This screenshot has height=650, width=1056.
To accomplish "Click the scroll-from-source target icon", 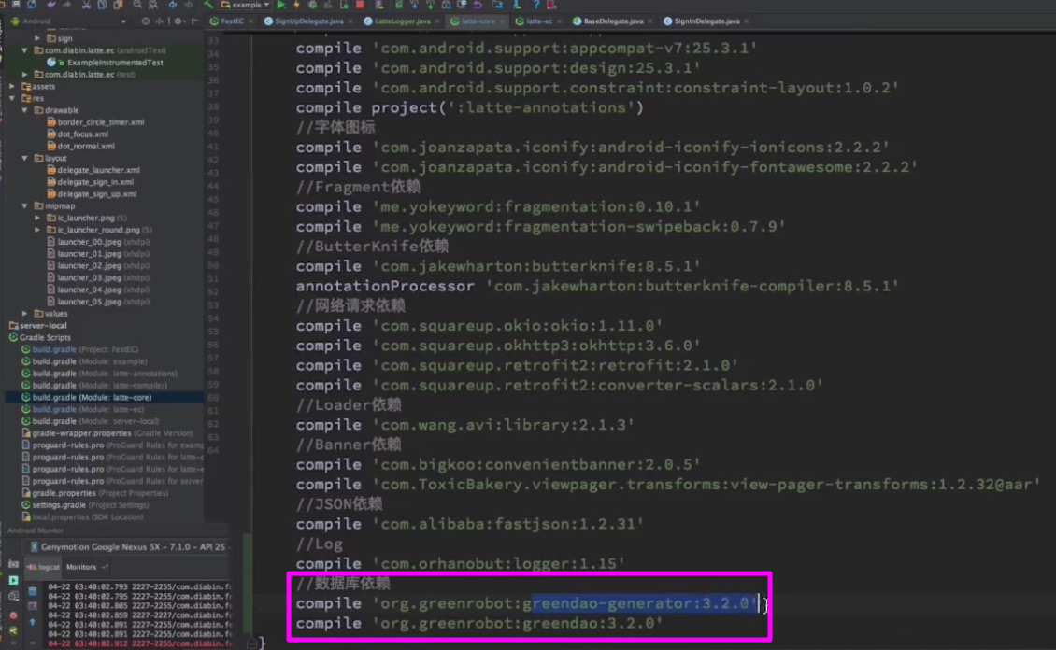I will point(146,21).
